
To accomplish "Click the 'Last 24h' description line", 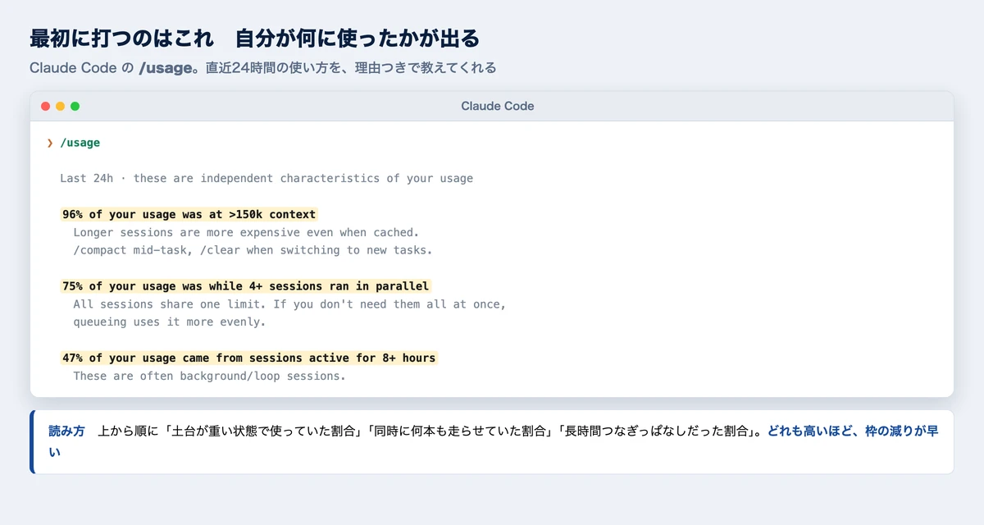I will [266, 178].
